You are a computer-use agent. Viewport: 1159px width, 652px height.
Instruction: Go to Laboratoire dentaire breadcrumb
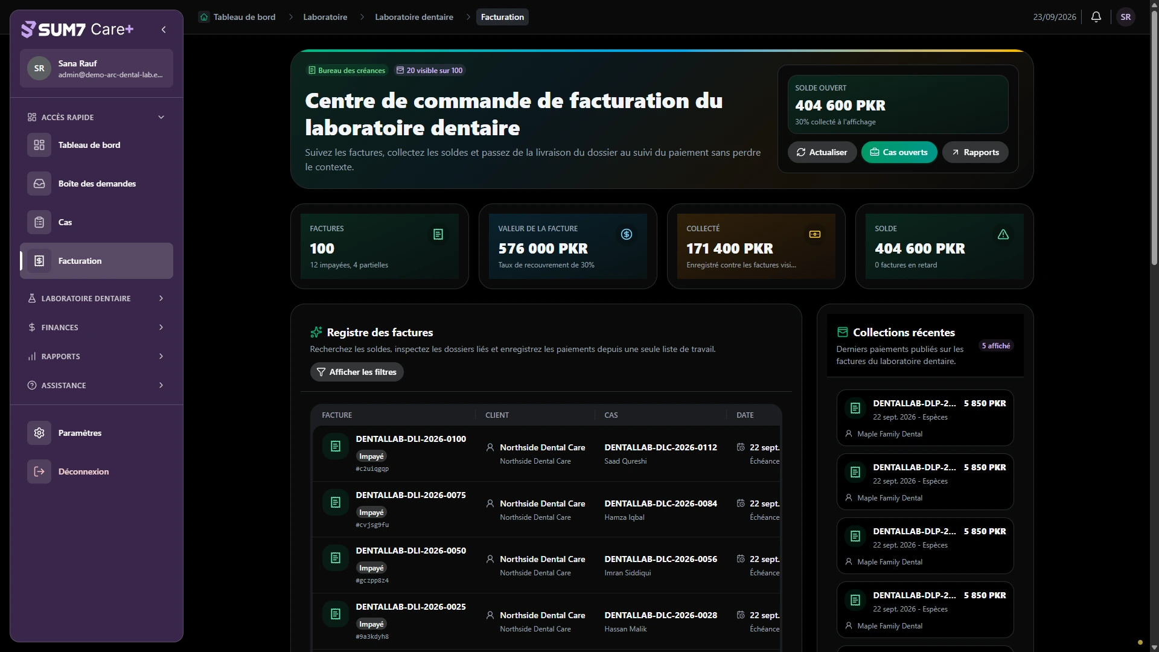(x=414, y=17)
